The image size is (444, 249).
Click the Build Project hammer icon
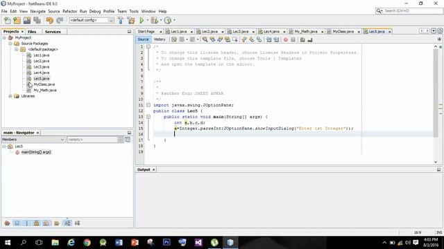[x=121, y=20]
